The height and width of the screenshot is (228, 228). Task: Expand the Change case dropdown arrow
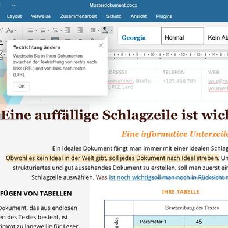click(x=16, y=30)
